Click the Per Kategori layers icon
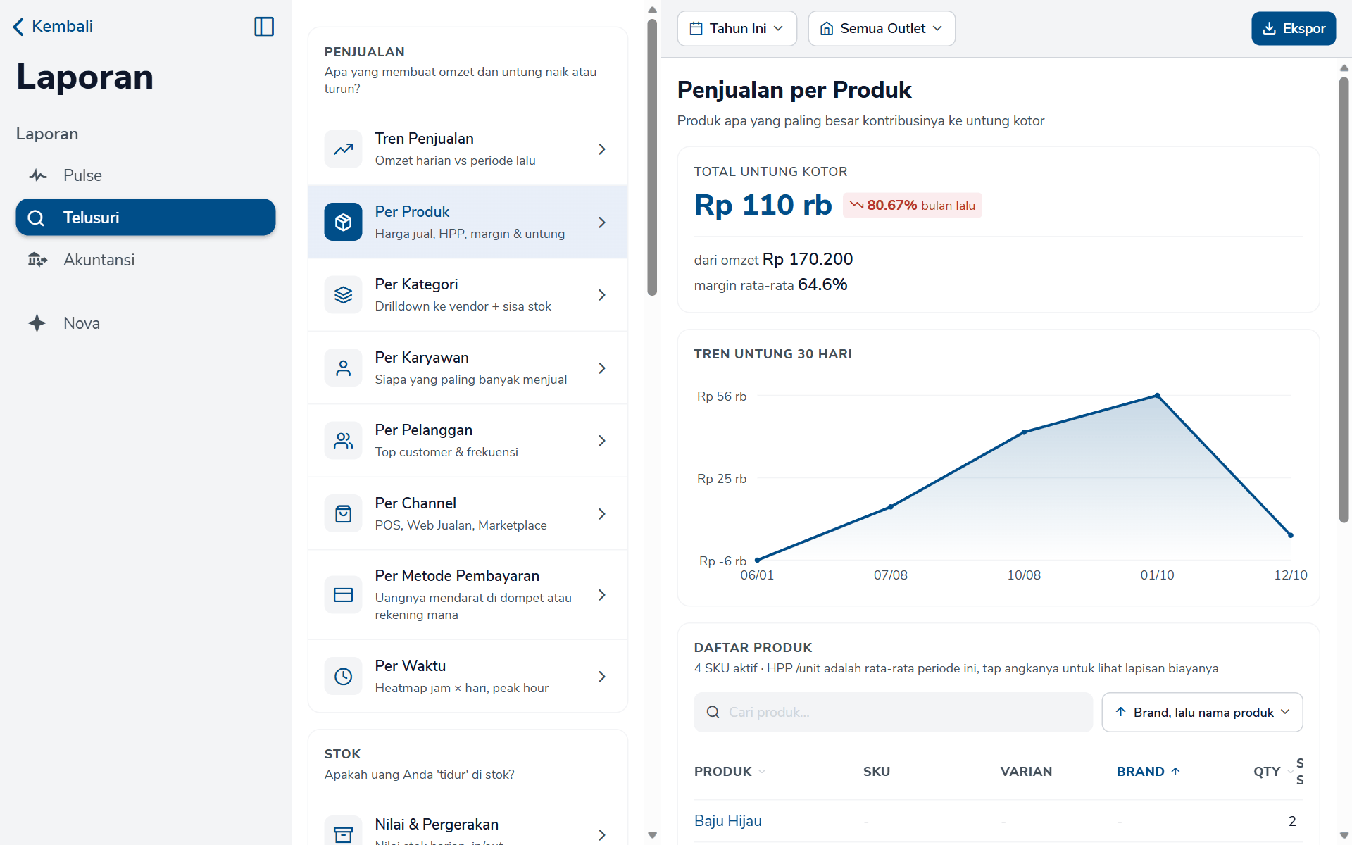 (x=343, y=295)
